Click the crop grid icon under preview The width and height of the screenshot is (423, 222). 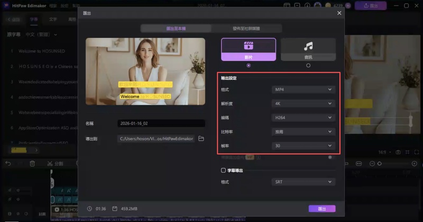pyautogui.click(x=407, y=152)
